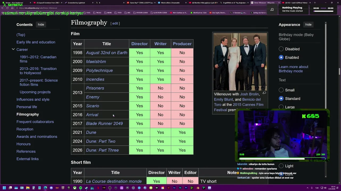The height and width of the screenshot is (191, 341).
Task: Follow the Josh Brolin link
Action: pos(249,94)
